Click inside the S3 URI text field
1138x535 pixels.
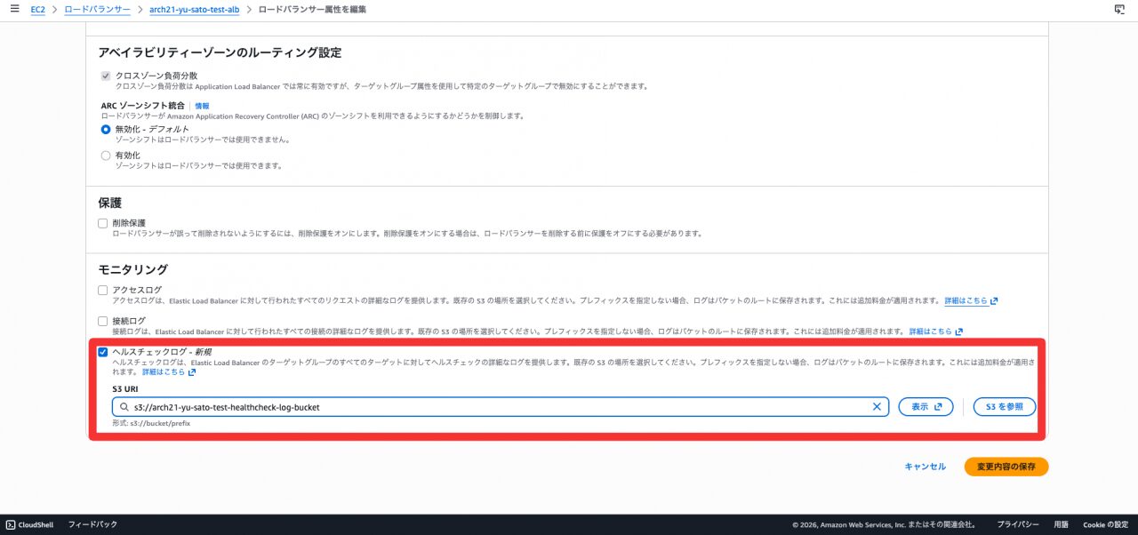498,407
